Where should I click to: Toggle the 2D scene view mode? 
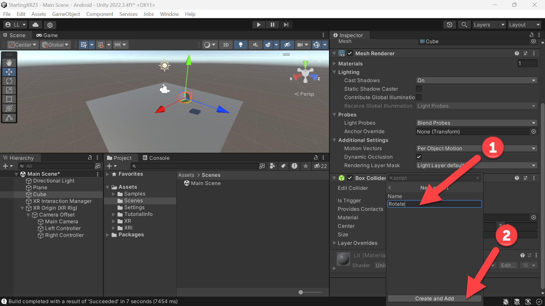[x=226, y=45]
